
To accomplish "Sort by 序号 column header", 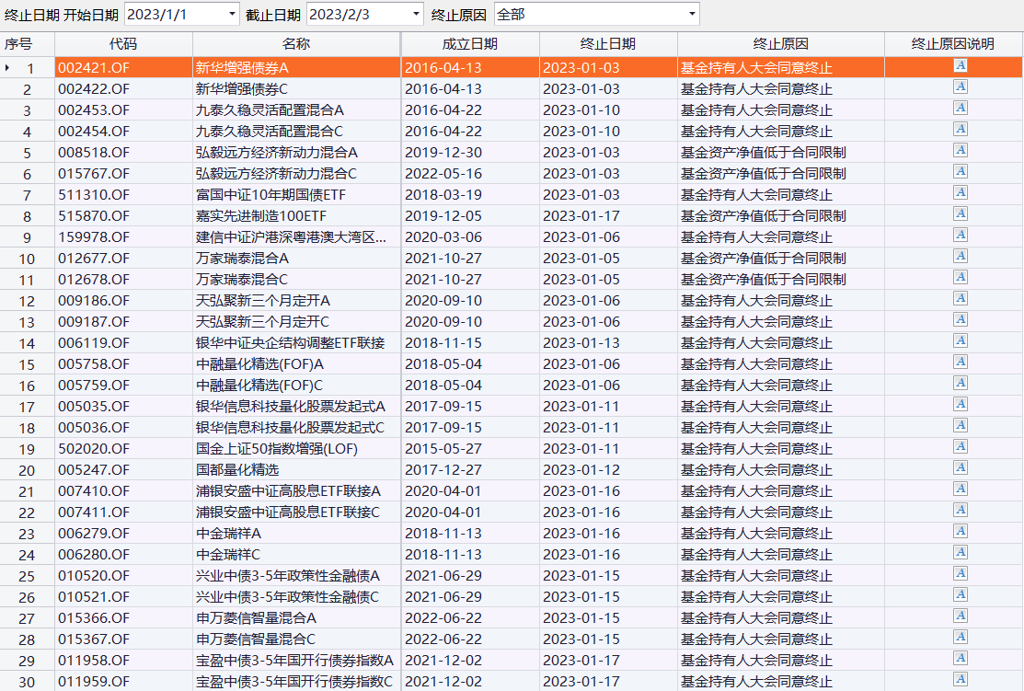I will pos(28,44).
